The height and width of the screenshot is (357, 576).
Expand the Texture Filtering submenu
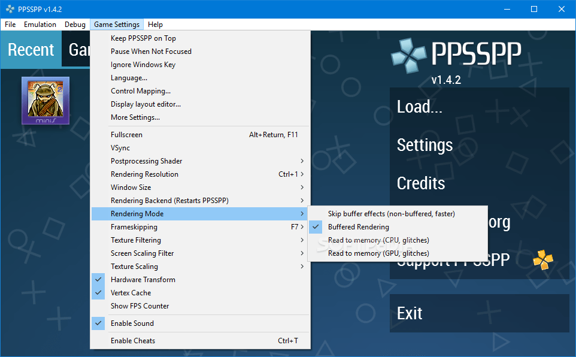point(137,240)
